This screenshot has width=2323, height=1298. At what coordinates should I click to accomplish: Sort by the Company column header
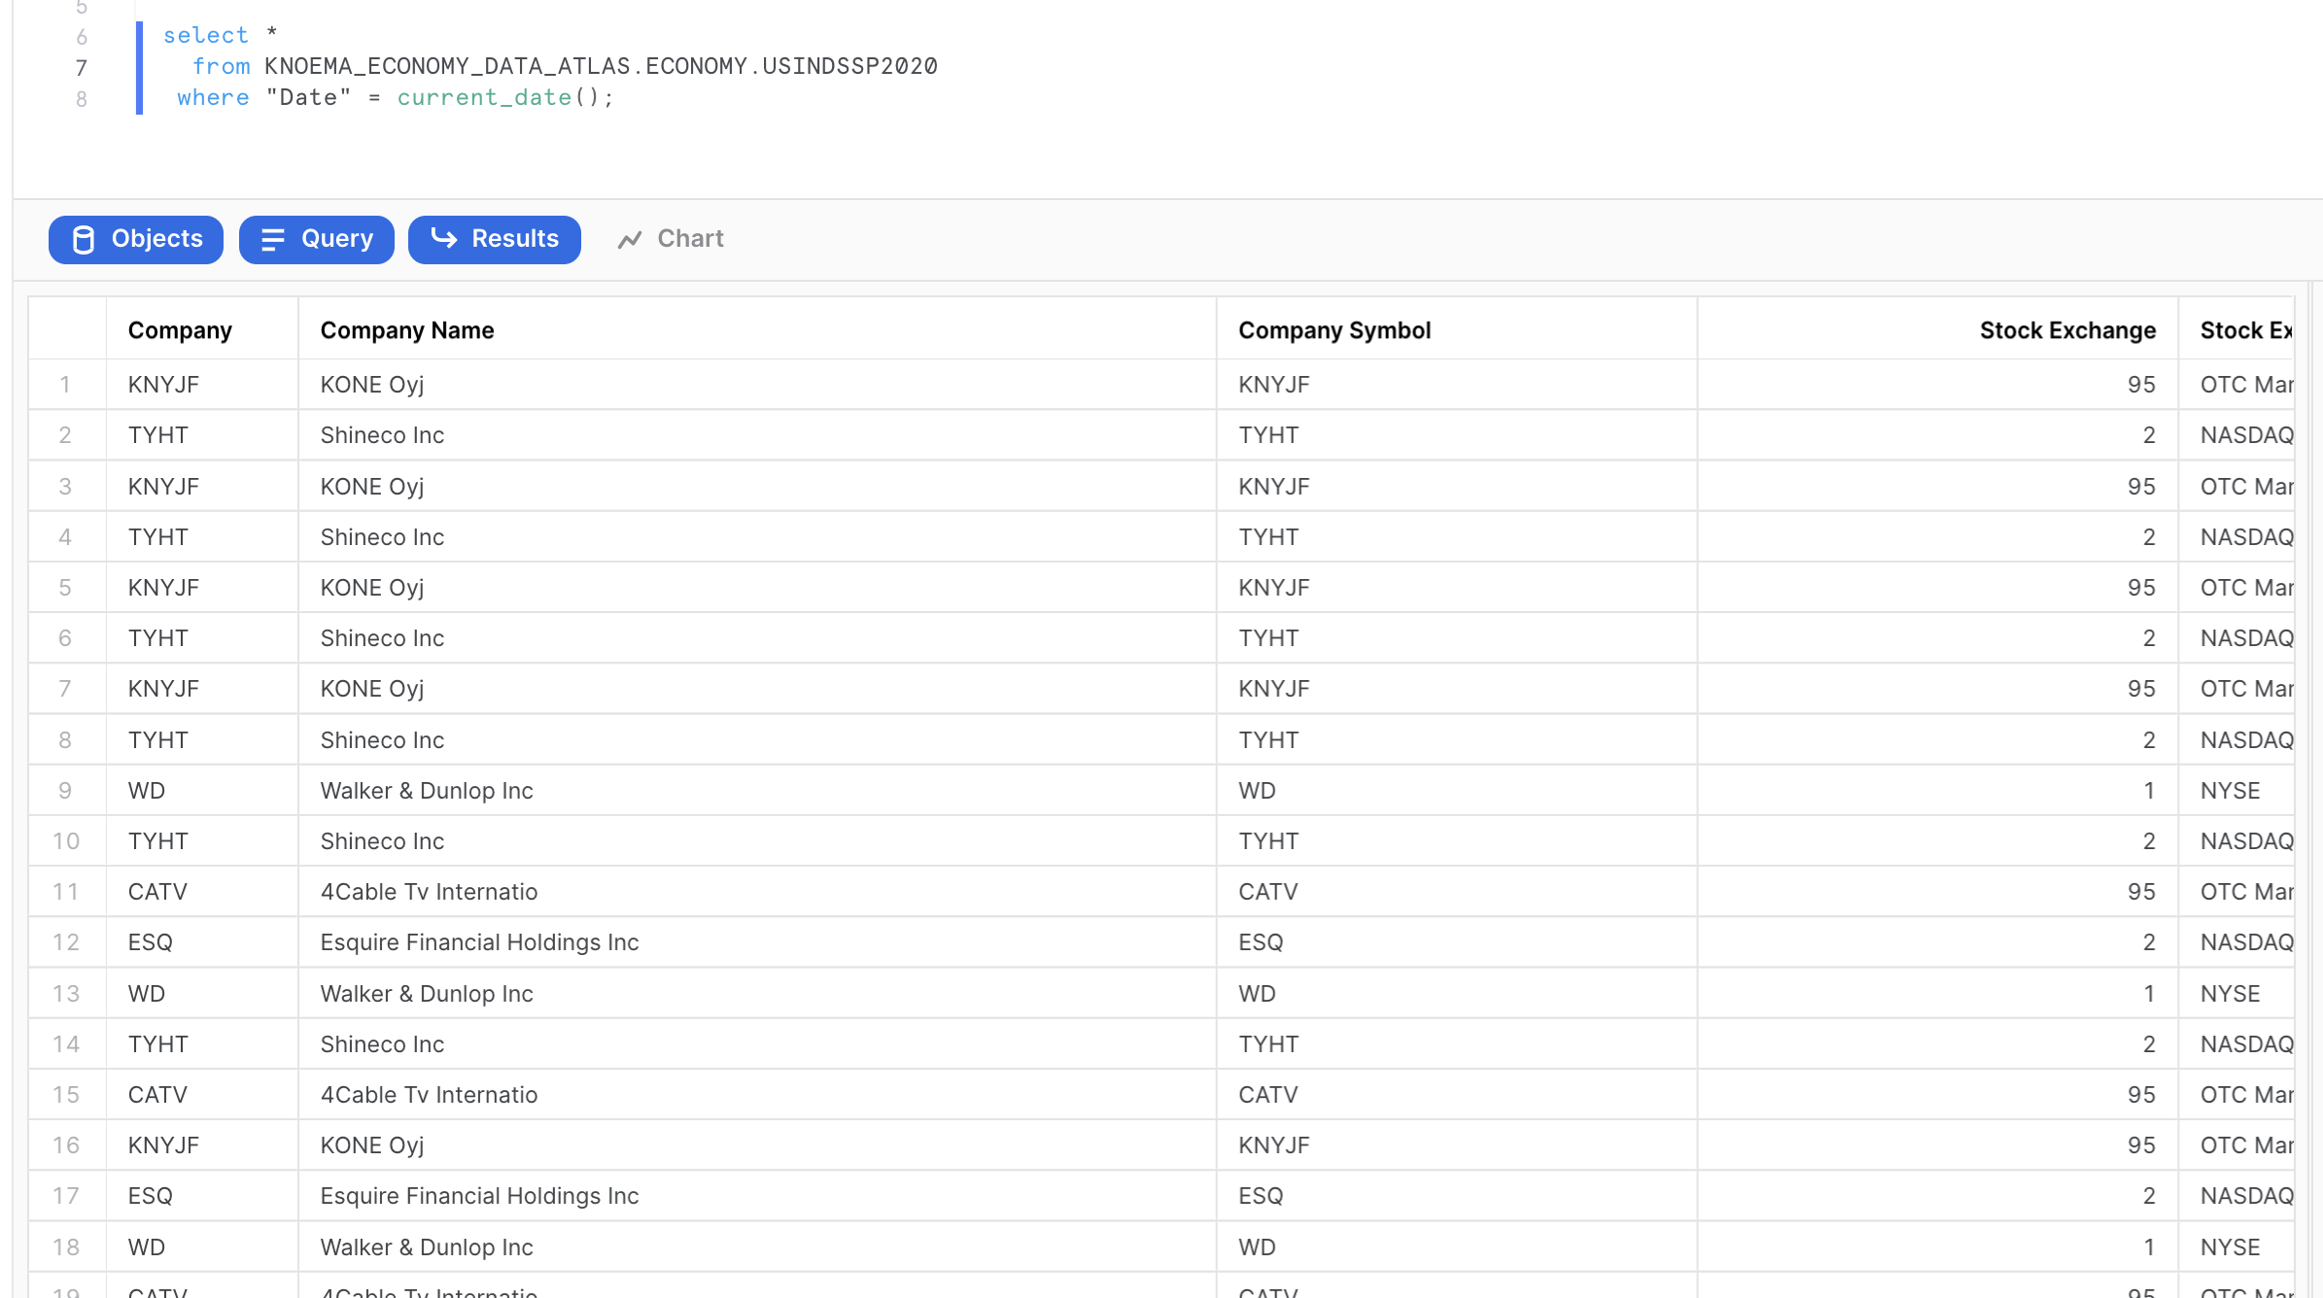click(180, 329)
